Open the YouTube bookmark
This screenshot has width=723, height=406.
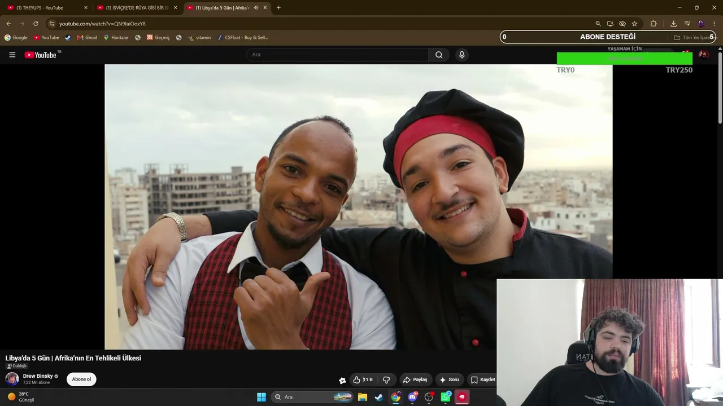[46, 38]
